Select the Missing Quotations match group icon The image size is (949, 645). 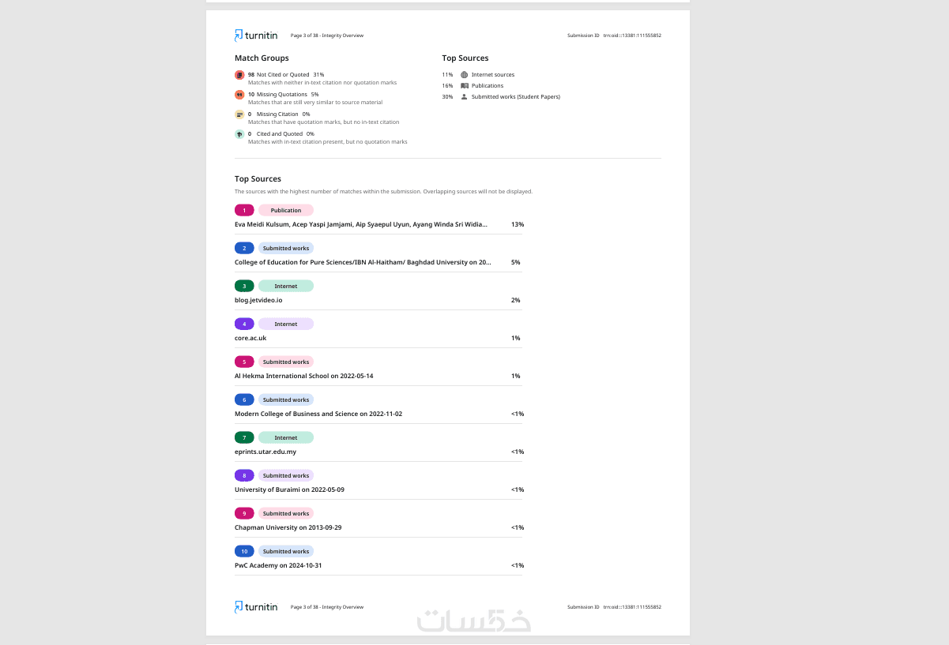pos(239,95)
